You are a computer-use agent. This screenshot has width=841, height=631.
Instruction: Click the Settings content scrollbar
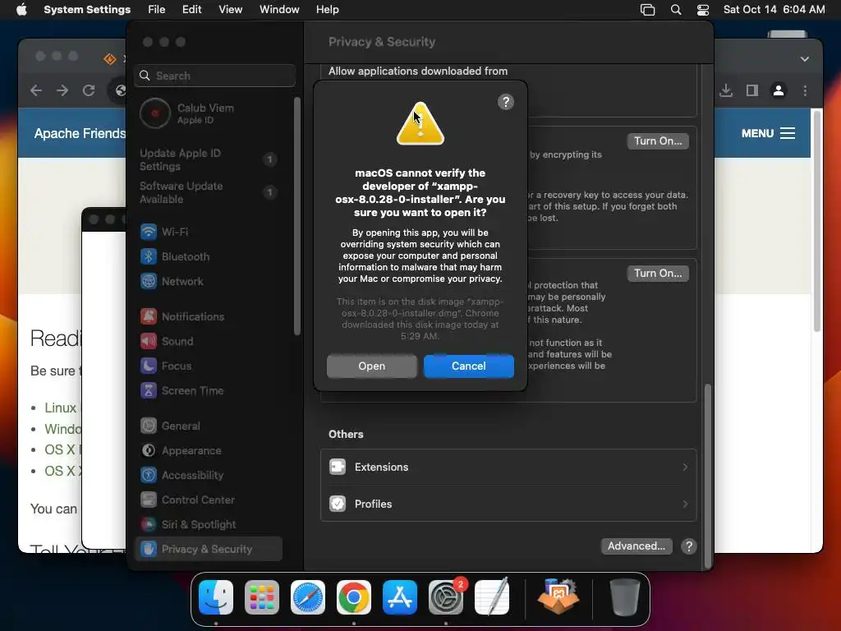708,476
